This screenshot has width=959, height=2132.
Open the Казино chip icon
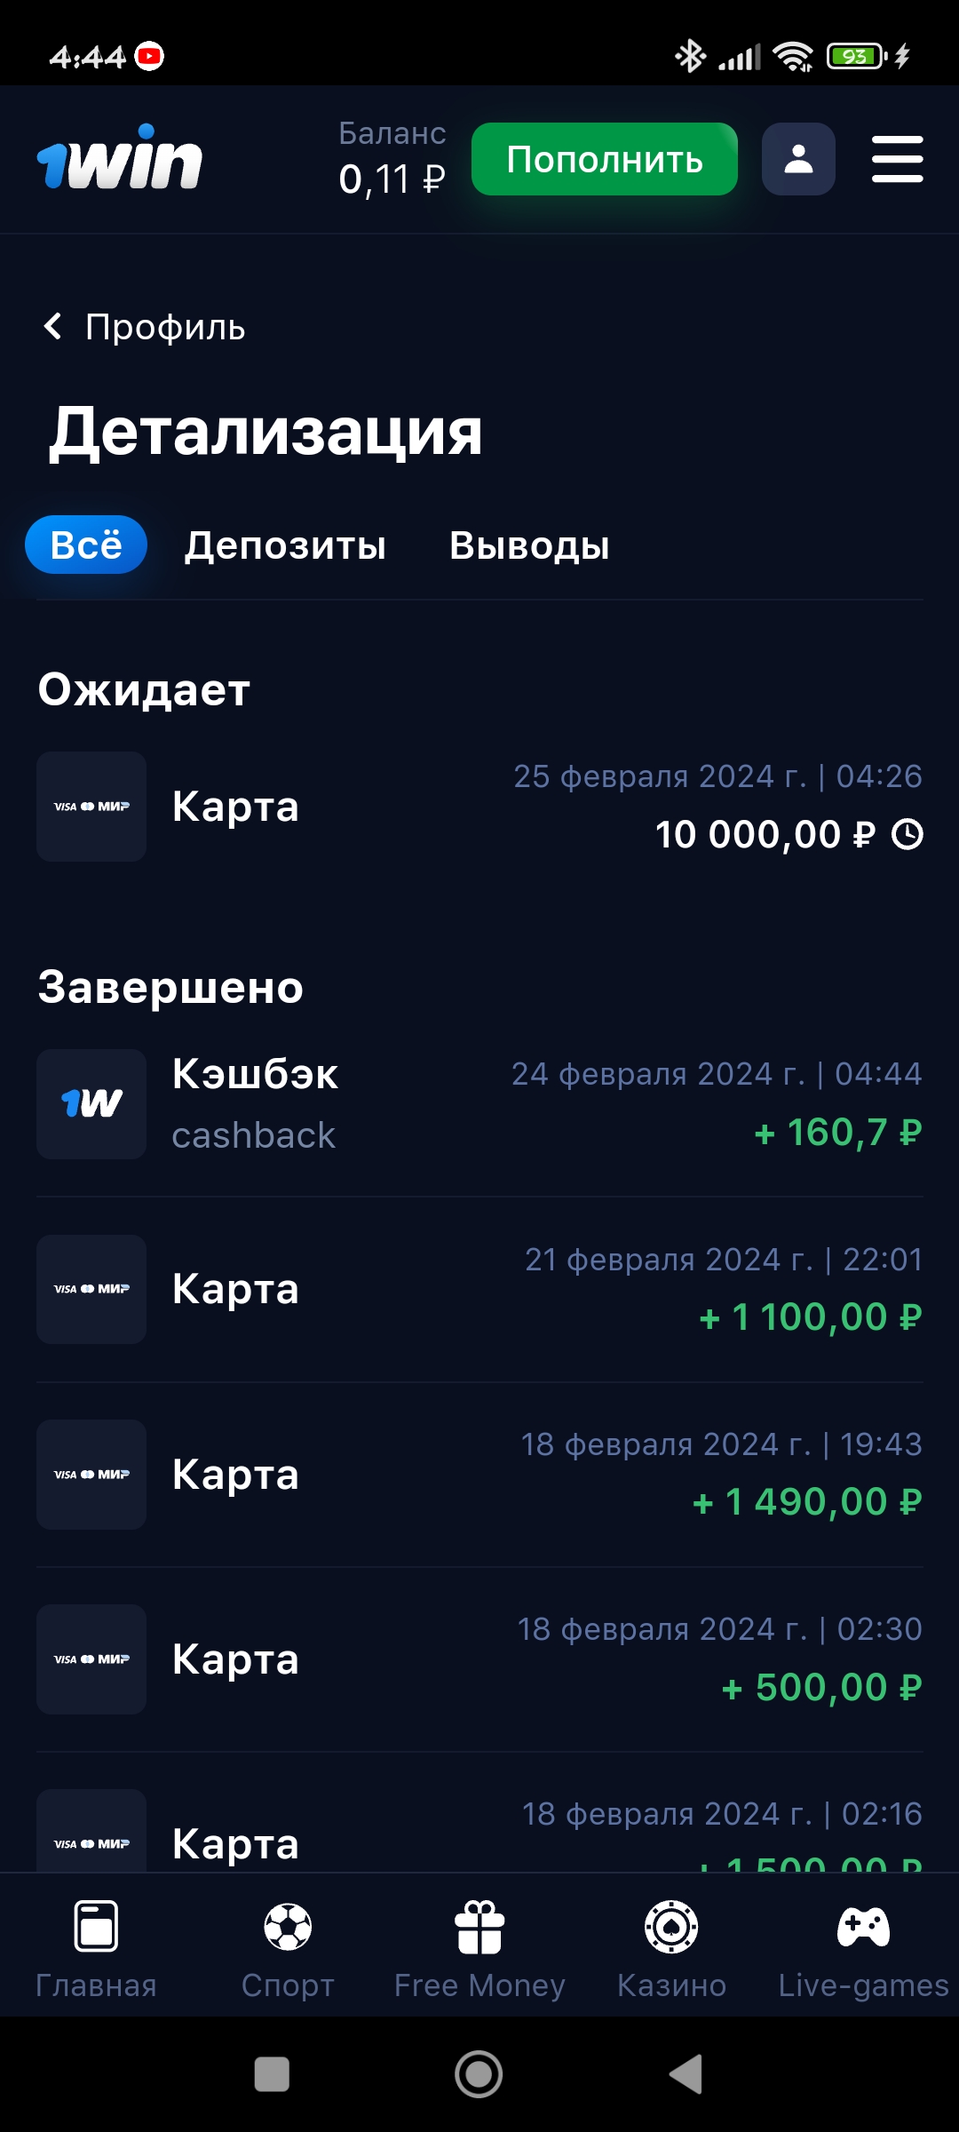671,1926
